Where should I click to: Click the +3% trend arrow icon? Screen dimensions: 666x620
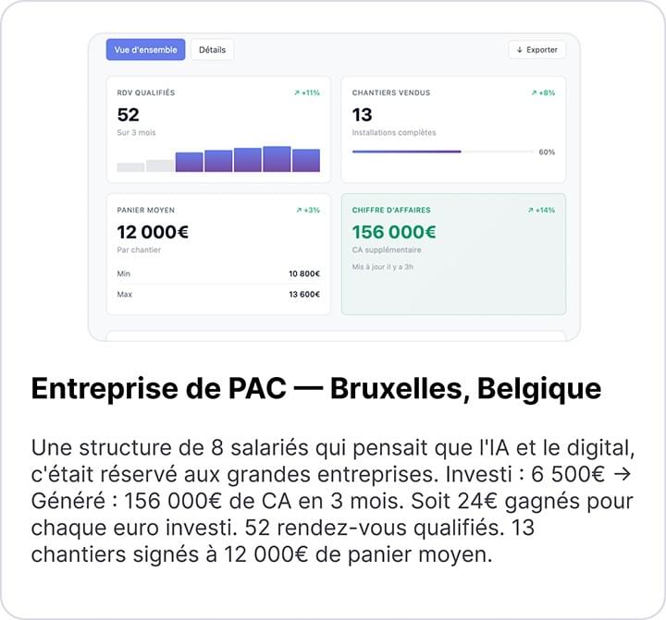click(299, 211)
